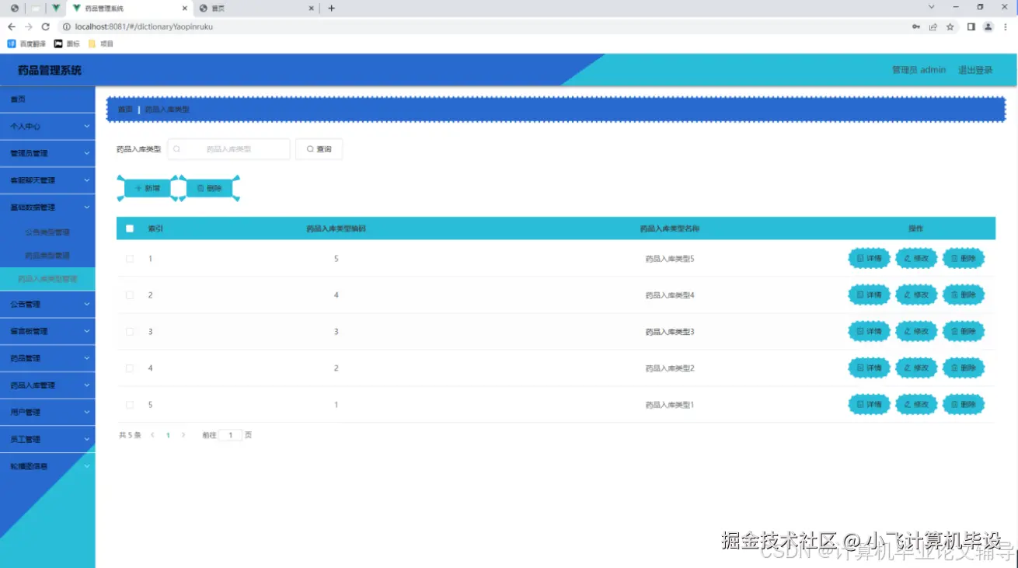
Task: Close the 首页 browser tab
Action: 312,8
